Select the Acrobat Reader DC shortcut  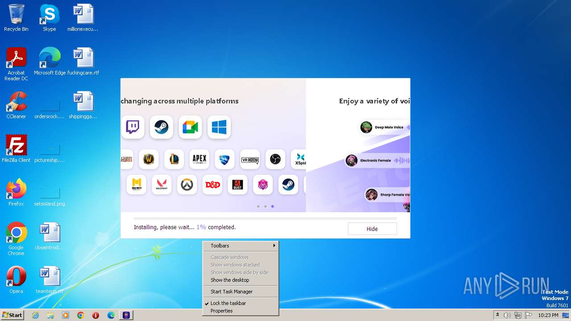[16, 64]
